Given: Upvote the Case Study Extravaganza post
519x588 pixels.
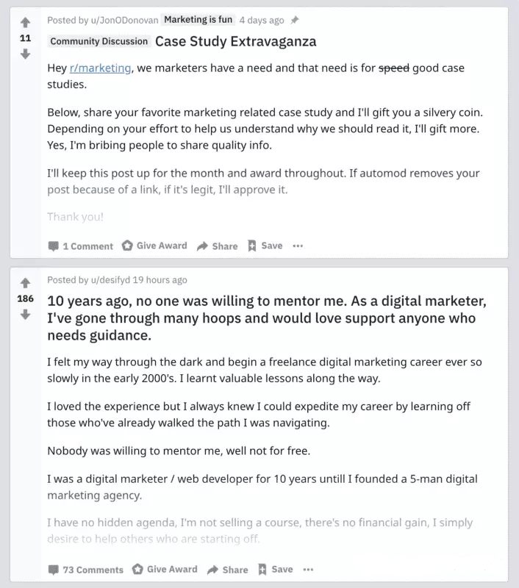Looking at the screenshot, I should pos(25,23).
